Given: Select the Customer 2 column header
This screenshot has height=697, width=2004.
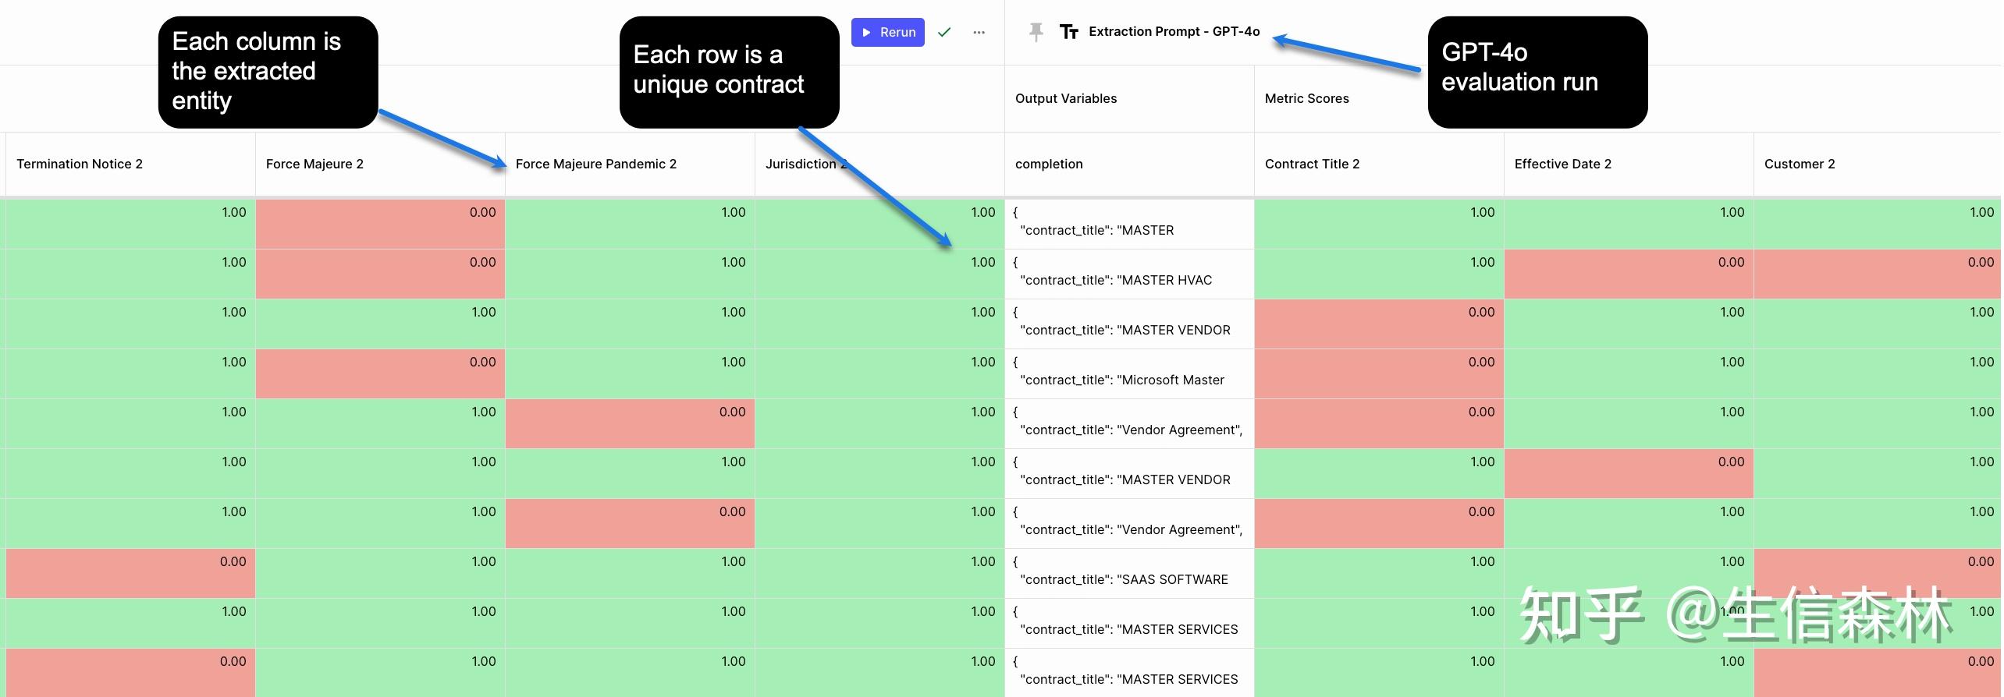Looking at the screenshot, I should point(1878,164).
